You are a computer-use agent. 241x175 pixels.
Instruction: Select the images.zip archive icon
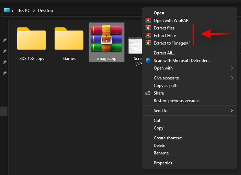tap(106, 38)
